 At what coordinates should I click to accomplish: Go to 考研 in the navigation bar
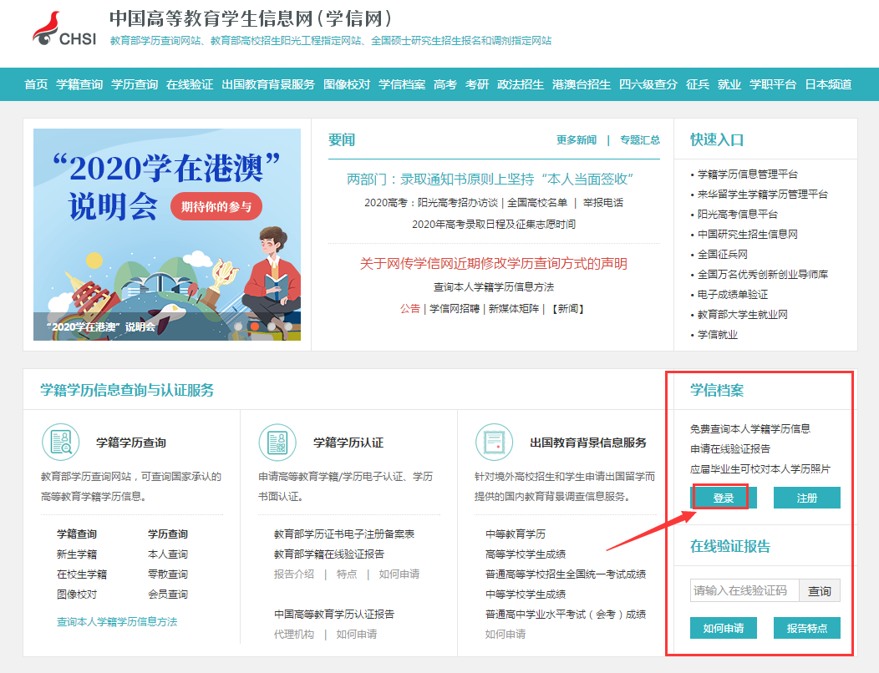[x=477, y=84]
